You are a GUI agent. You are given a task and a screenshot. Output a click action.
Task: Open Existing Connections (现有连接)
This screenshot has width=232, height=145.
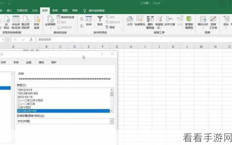point(37,22)
